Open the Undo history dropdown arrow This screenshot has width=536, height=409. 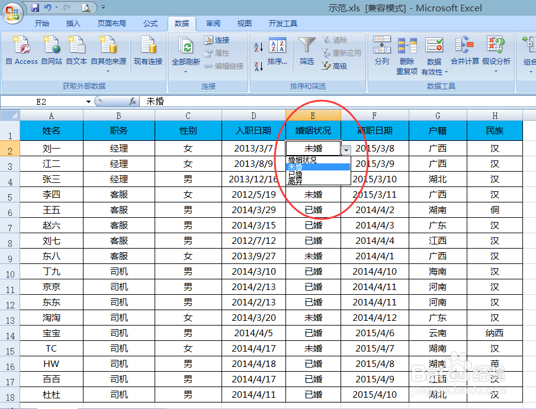(56, 7)
